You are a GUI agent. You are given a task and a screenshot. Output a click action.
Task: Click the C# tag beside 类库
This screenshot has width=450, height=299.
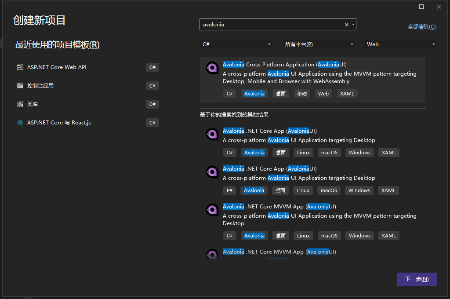pos(152,104)
